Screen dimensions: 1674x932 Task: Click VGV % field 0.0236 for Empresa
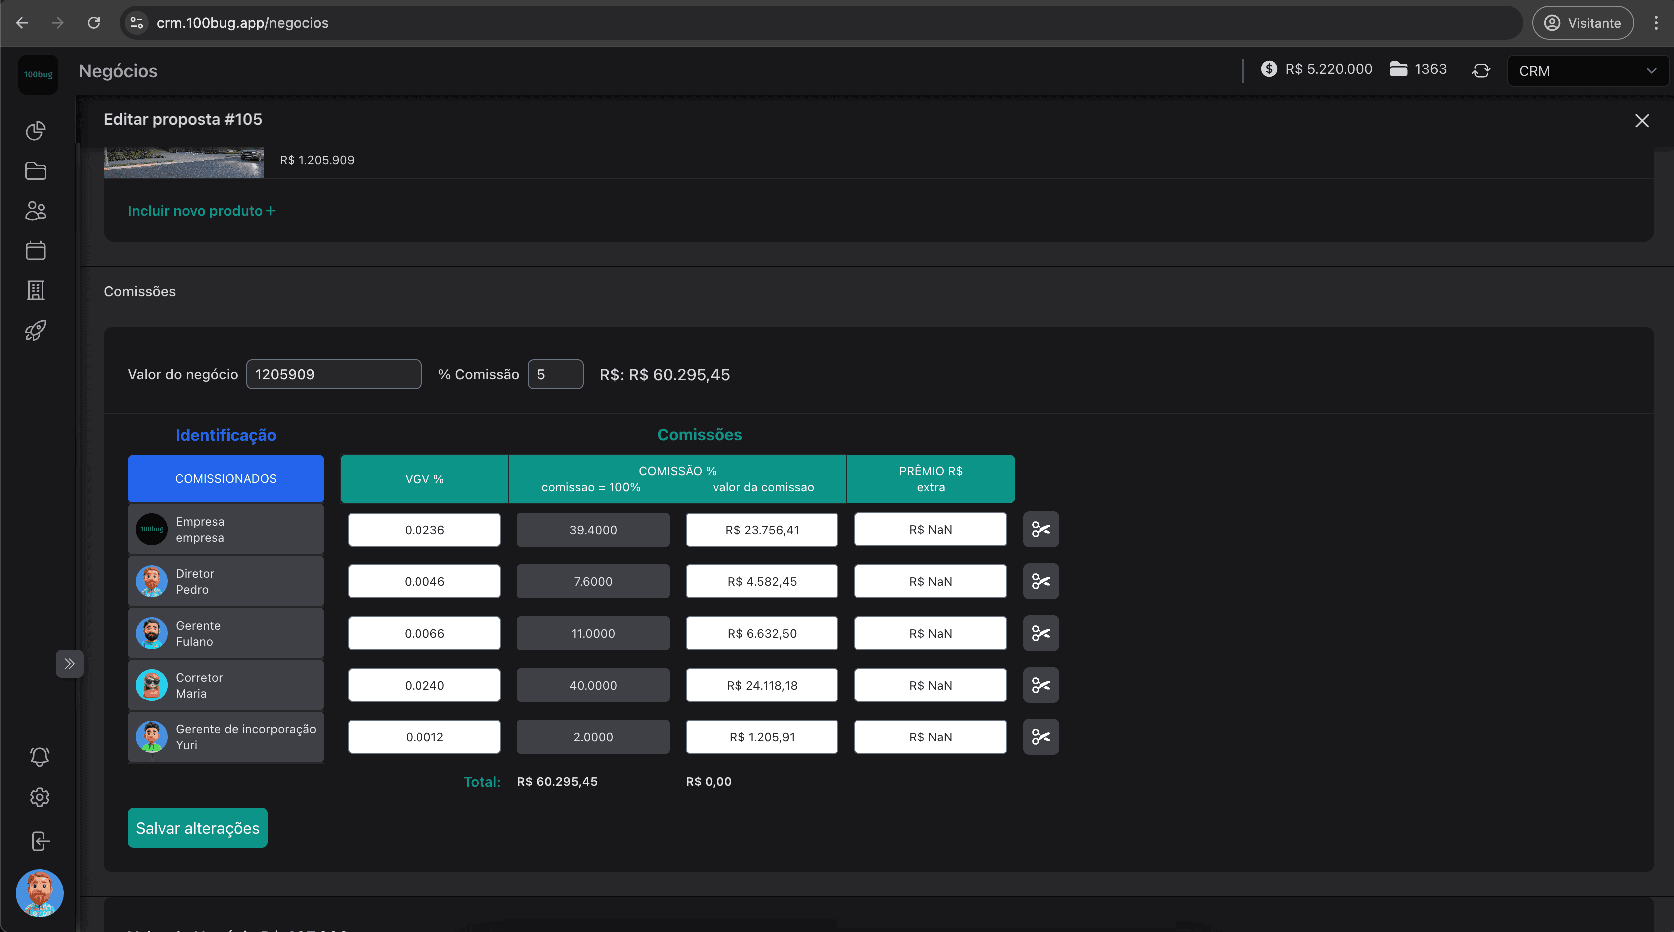click(x=424, y=529)
